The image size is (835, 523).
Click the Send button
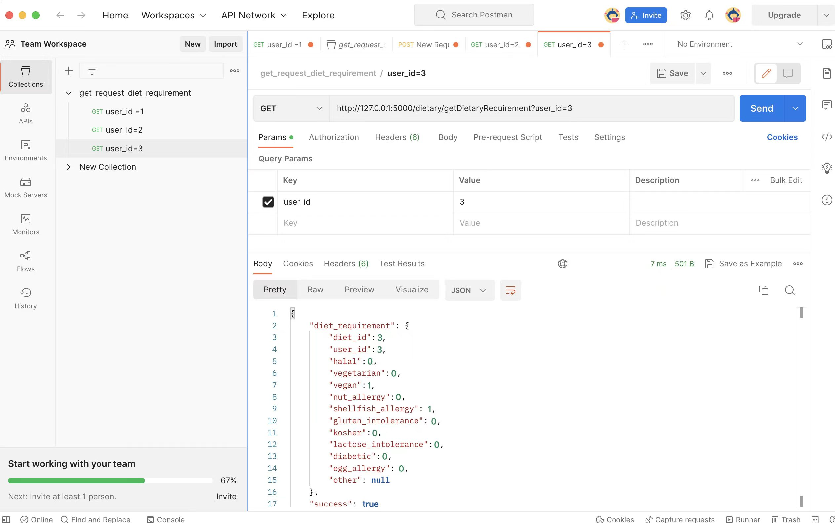762,108
